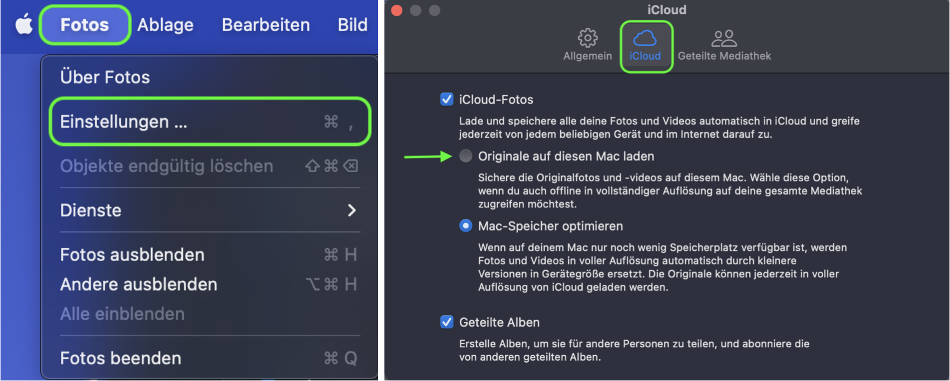
Task: Click Über Fotos menu entry
Action: click(105, 77)
